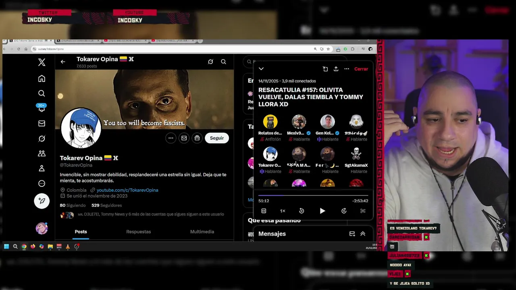516x290 pixels.
Task: Compose new message icon in Mensajes bar
Action: coord(352,234)
